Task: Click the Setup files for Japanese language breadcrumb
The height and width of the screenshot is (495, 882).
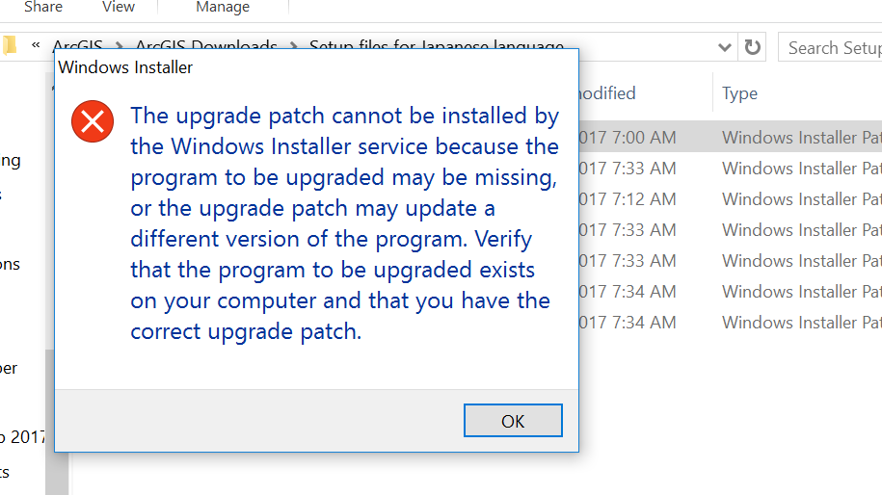Action: point(437,44)
